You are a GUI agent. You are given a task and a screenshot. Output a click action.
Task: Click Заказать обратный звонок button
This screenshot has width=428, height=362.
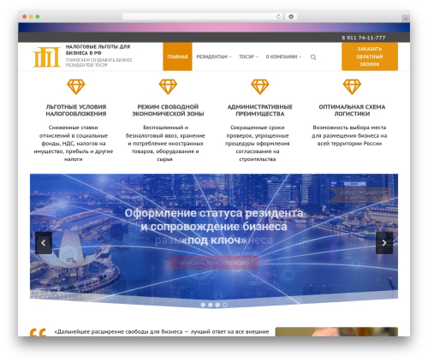[370, 56]
